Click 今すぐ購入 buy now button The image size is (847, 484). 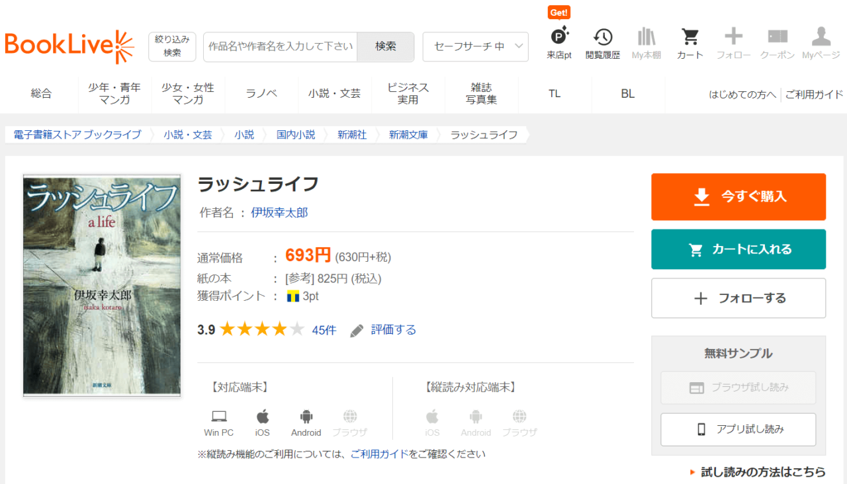pyautogui.click(x=738, y=197)
